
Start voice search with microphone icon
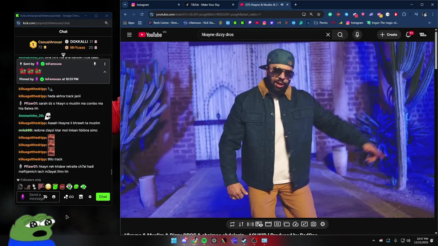pos(357,35)
